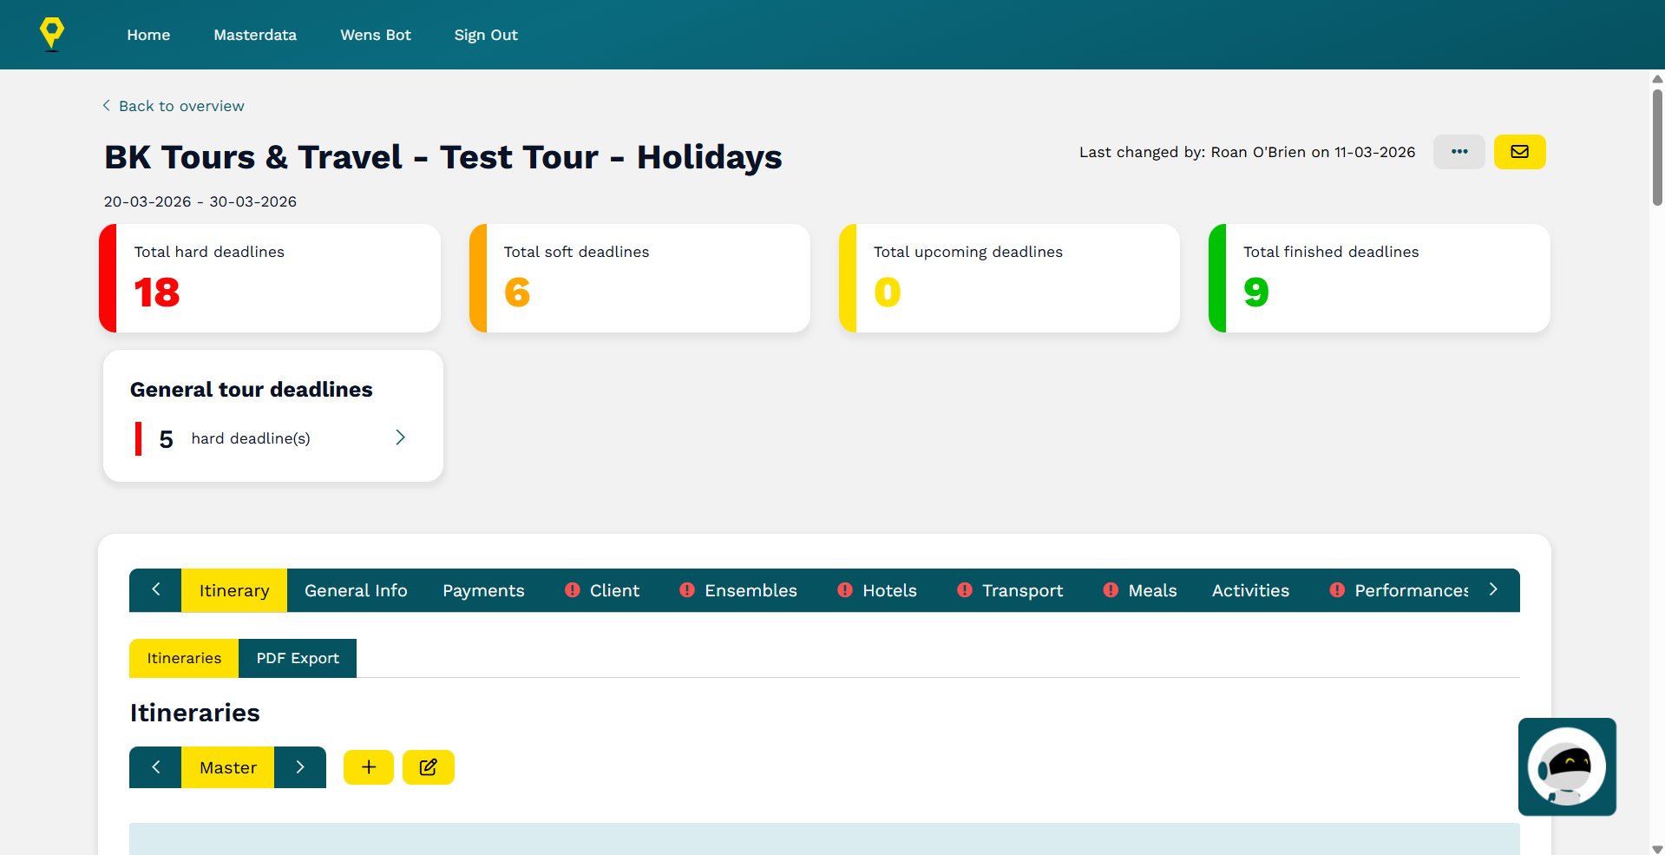Open the three-dots more options button
The height and width of the screenshot is (855, 1665).
(x=1459, y=152)
